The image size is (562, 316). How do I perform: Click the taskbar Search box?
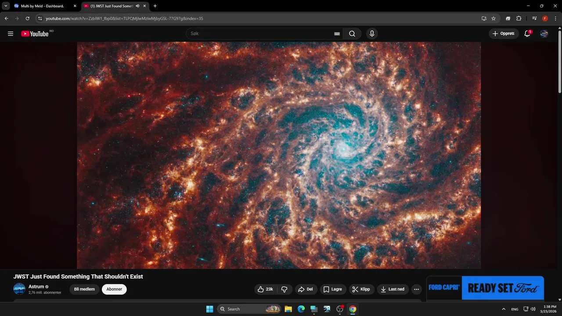[x=249, y=309]
